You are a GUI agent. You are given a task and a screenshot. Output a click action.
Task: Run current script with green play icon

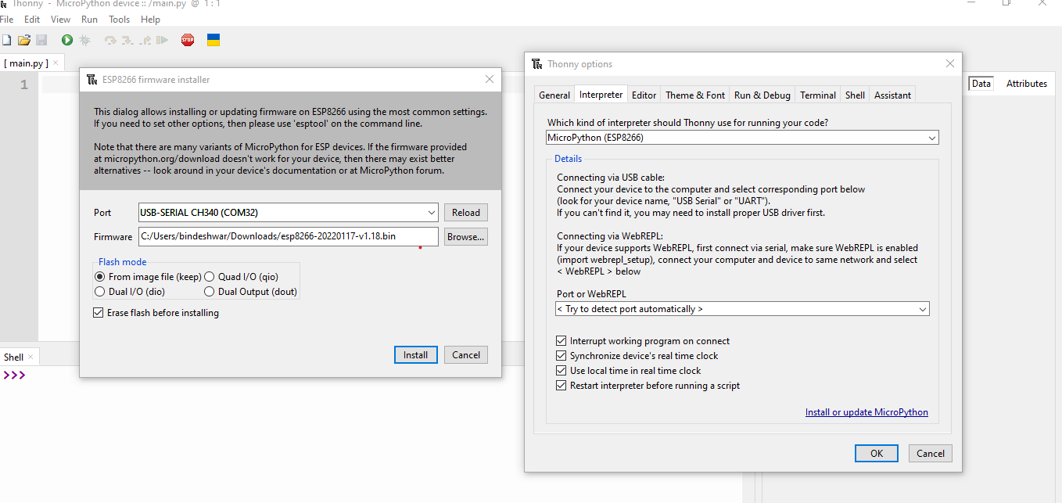67,40
